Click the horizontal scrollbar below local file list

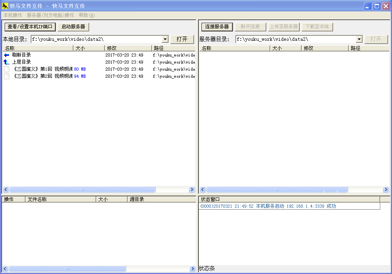(82, 189)
